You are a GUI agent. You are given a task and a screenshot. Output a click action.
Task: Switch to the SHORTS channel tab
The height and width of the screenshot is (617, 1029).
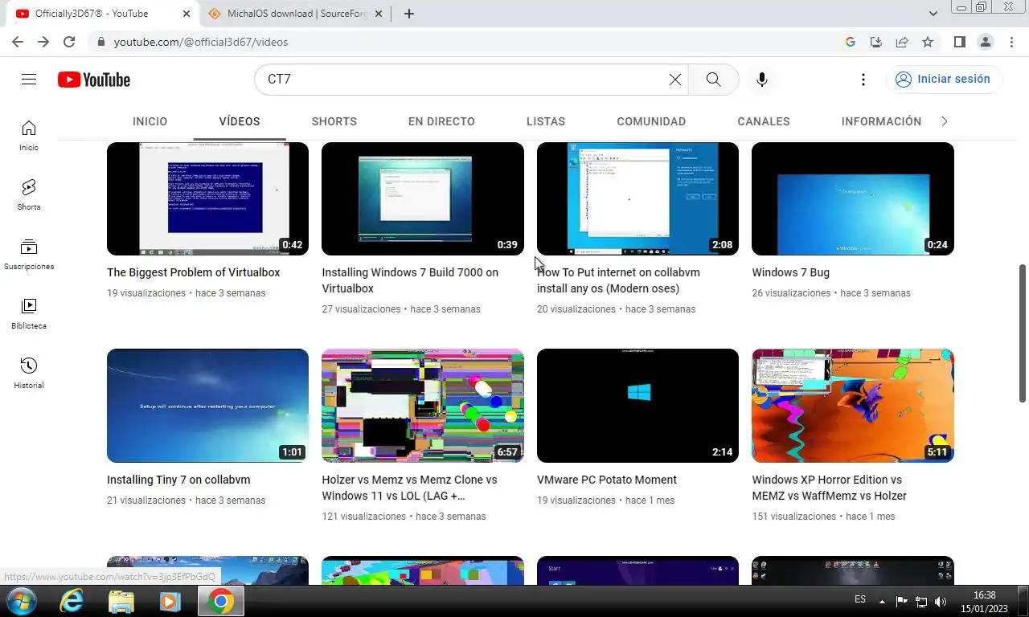(x=334, y=121)
